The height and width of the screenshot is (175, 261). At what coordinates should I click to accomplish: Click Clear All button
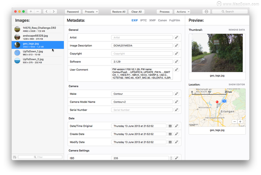point(137,12)
